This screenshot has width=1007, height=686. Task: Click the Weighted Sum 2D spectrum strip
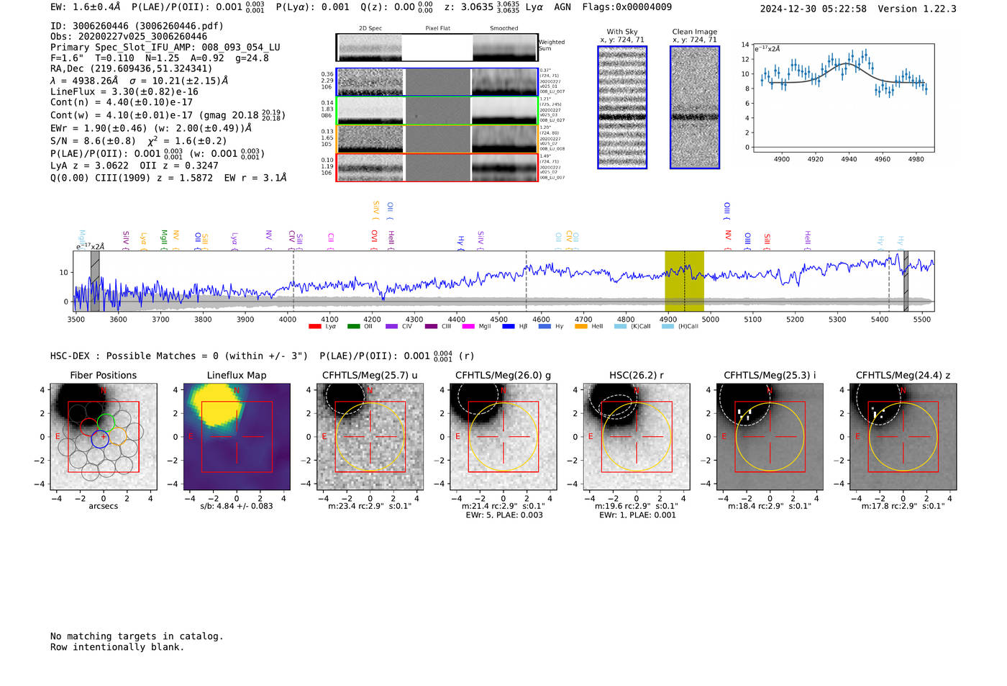point(437,48)
